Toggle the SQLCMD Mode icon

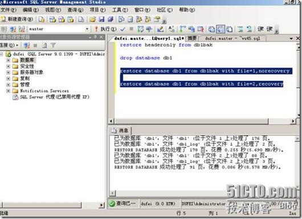tap(201, 29)
